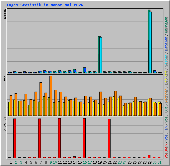The width and height of the screenshot is (170, 166).
Task: Click the cyan Seiten legend label
Action: pyautogui.click(x=166, y=61)
